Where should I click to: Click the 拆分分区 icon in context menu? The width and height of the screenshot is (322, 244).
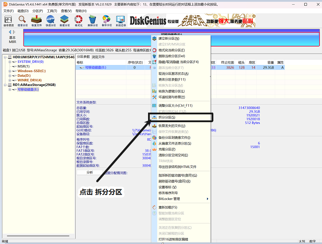[154, 117]
